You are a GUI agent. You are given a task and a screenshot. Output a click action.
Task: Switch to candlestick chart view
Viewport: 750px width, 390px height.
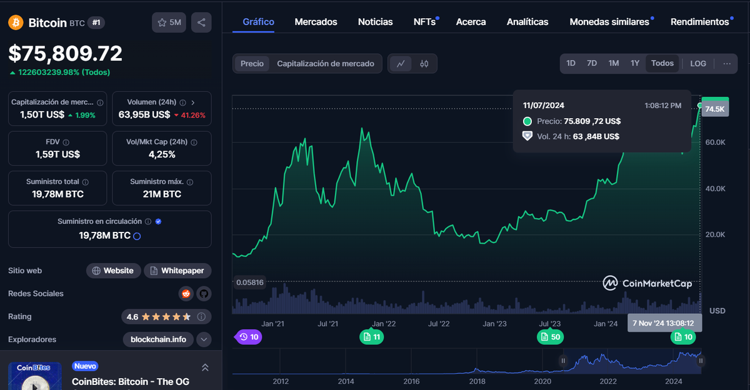click(x=424, y=64)
